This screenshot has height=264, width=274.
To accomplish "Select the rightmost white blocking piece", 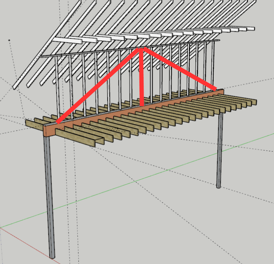I will click(242, 28).
